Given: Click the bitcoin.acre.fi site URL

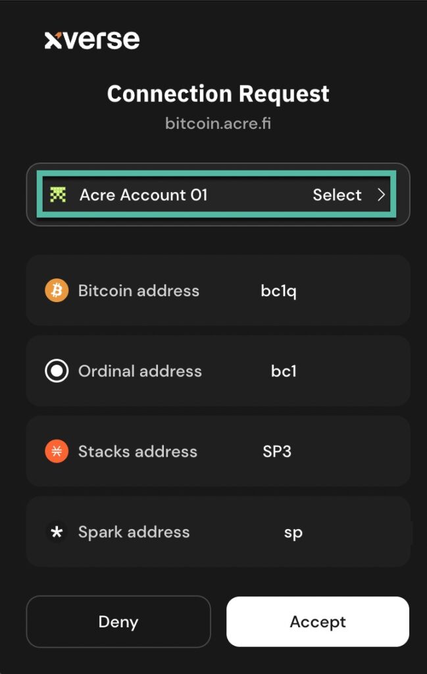Looking at the screenshot, I should coord(218,124).
